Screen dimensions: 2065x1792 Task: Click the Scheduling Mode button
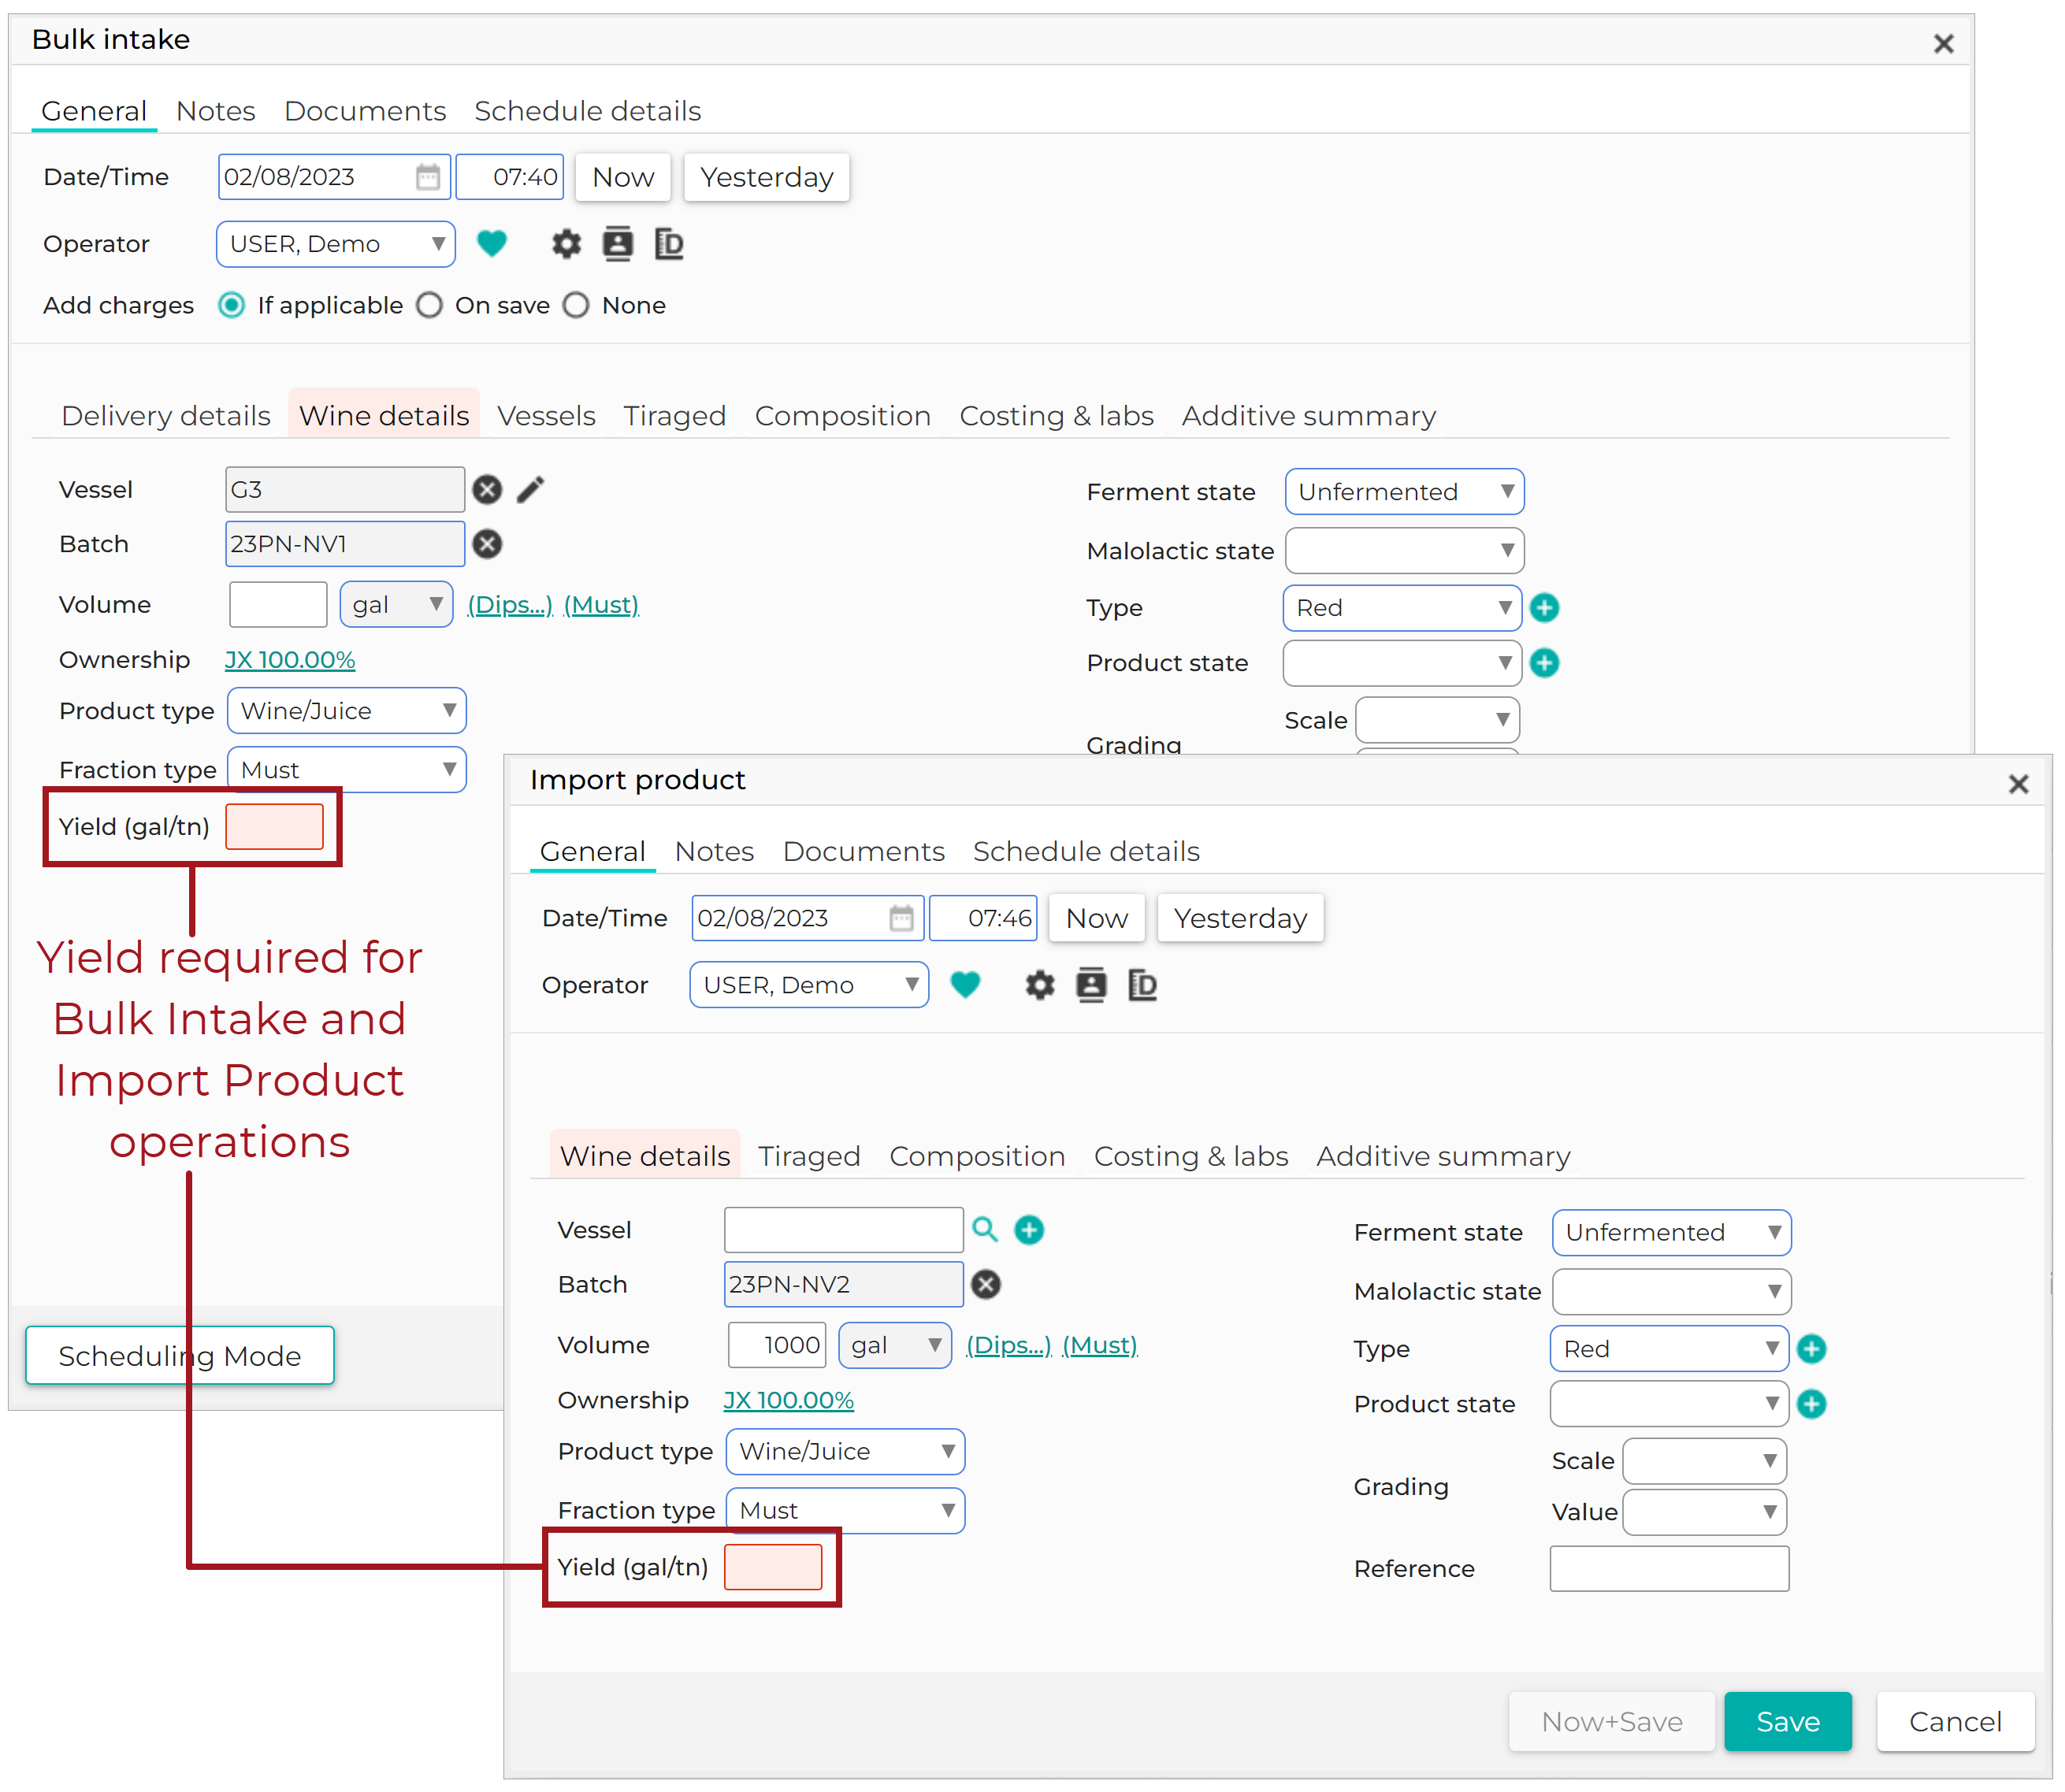[180, 1356]
